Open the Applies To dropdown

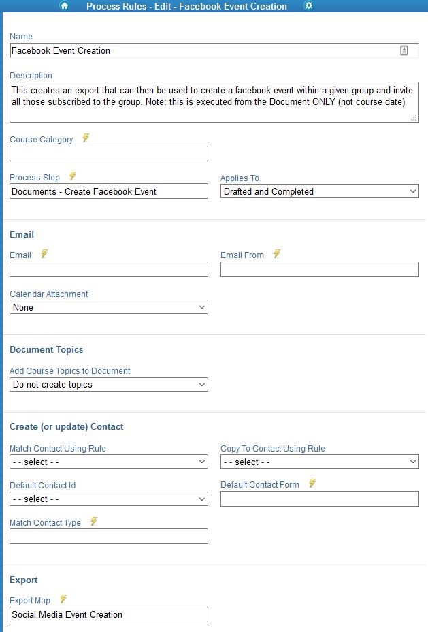coord(320,191)
